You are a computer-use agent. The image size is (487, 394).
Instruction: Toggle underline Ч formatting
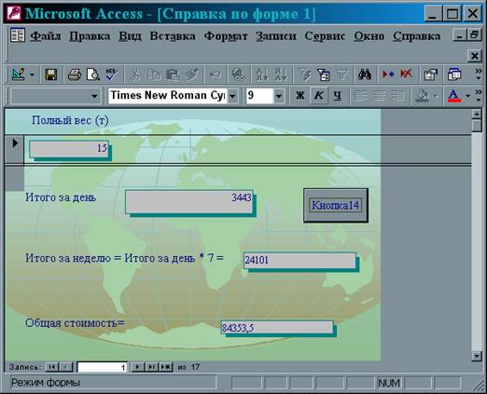[337, 96]
